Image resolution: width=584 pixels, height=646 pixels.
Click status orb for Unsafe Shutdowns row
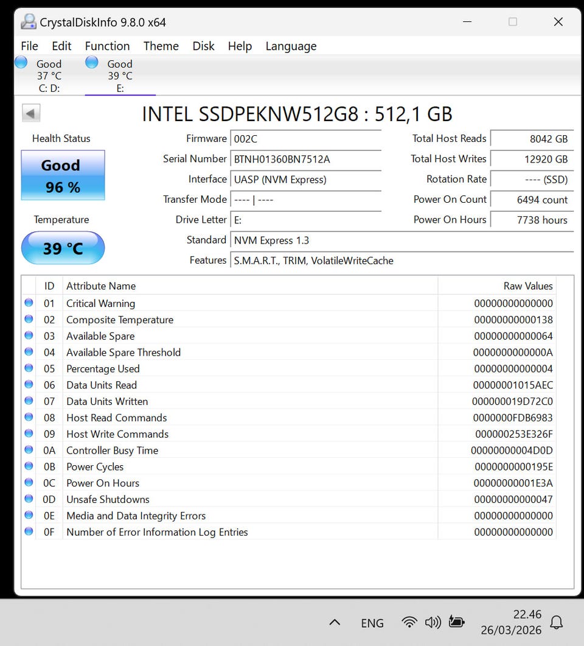(x=29, y=499)
